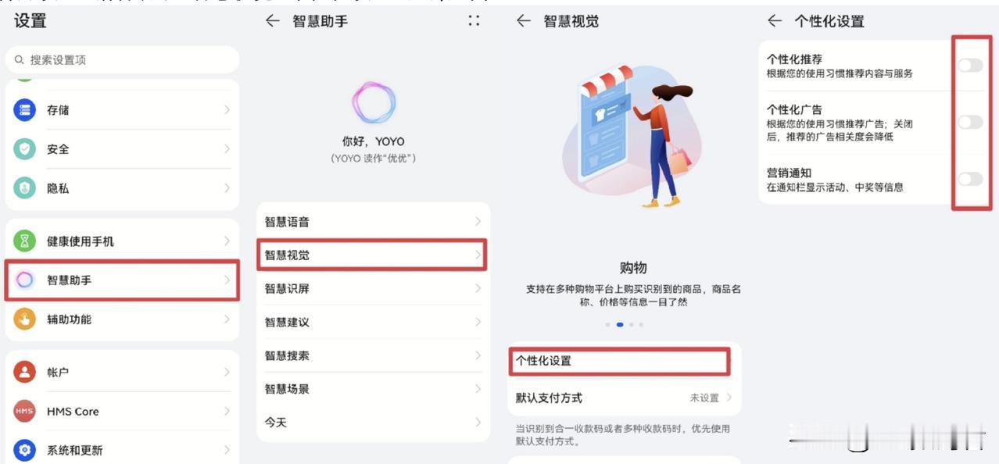This screenshot has width=999, height=464.
Task: Click the 搜索设置项 search field
Action: coord(122,60)
